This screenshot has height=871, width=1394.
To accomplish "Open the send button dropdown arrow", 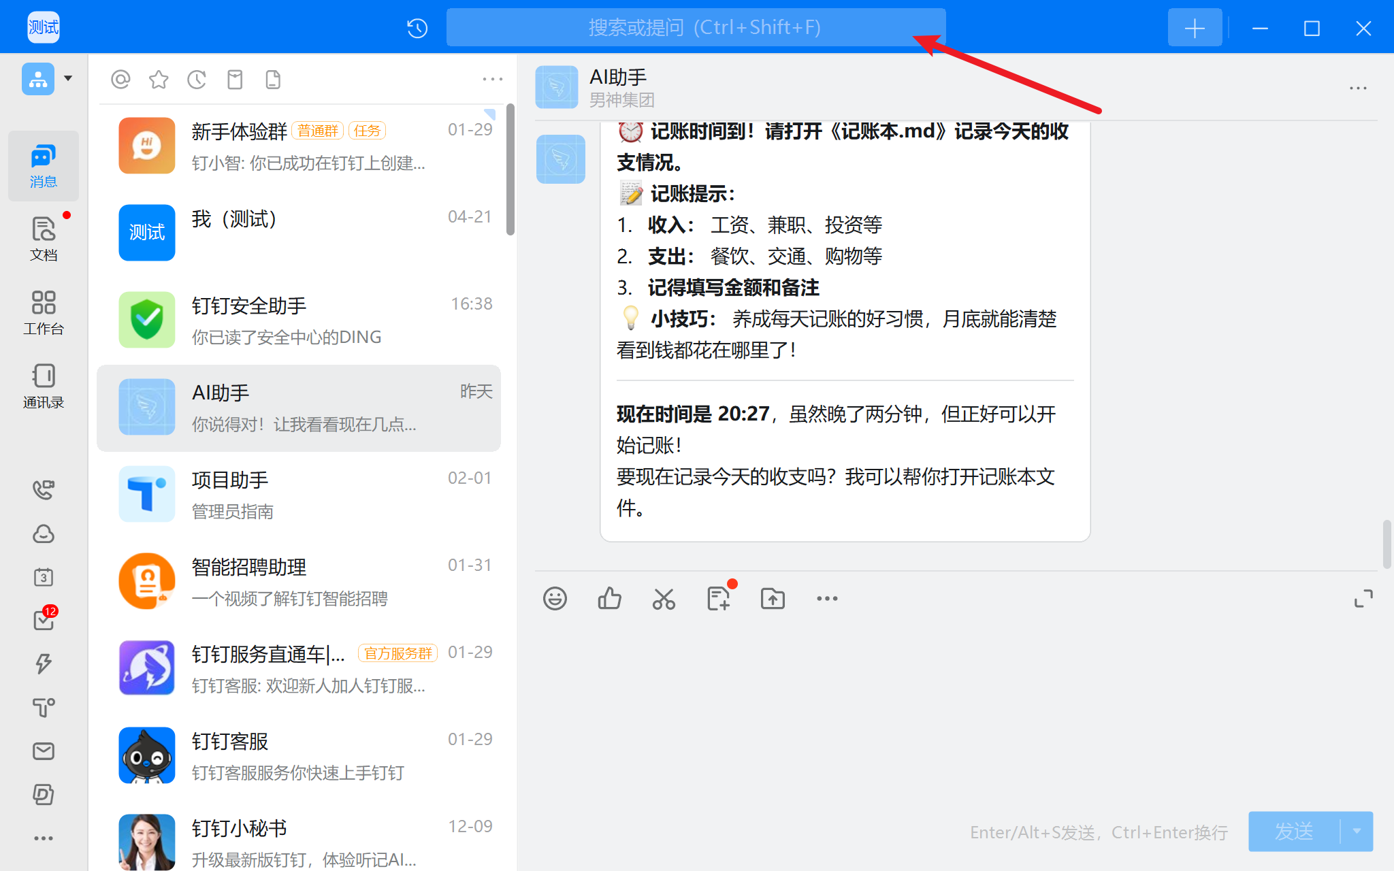I will click(x=1357, y=831).
